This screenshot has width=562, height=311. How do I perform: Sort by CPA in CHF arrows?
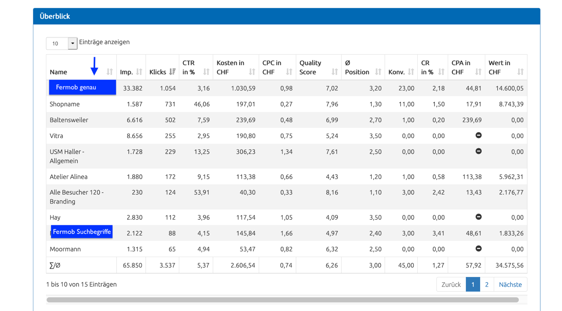[x=478, y=72]
